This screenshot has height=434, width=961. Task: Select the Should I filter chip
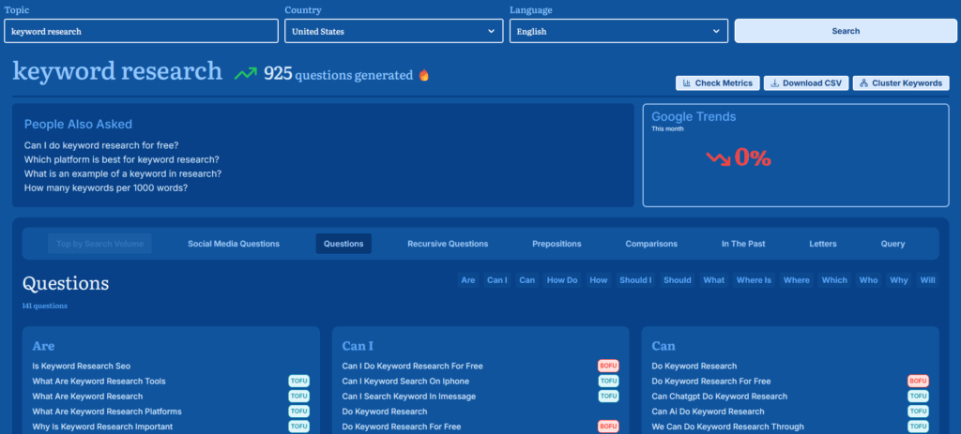tap(635, 280)
